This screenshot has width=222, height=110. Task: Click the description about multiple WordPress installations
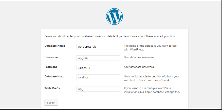152,90
